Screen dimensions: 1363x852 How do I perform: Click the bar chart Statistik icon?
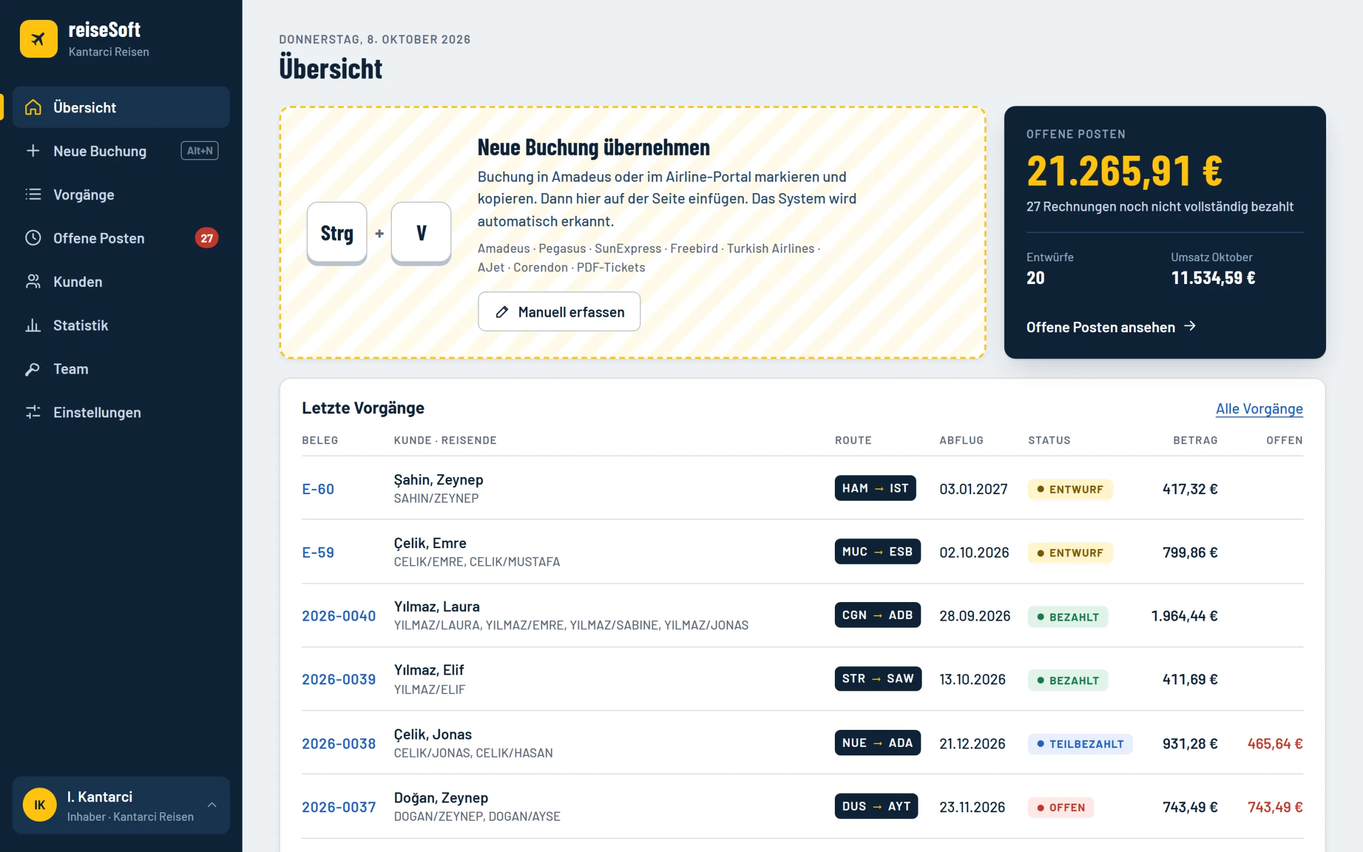tap(33, 325)
